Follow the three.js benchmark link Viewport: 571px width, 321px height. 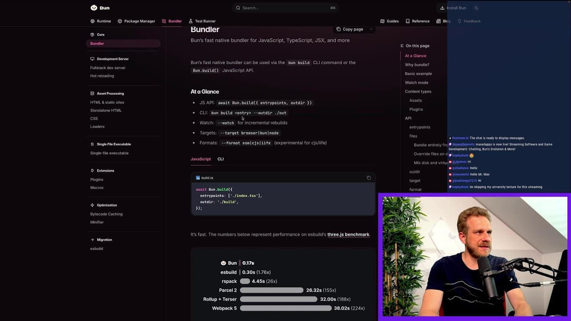[x=348, y=235]
